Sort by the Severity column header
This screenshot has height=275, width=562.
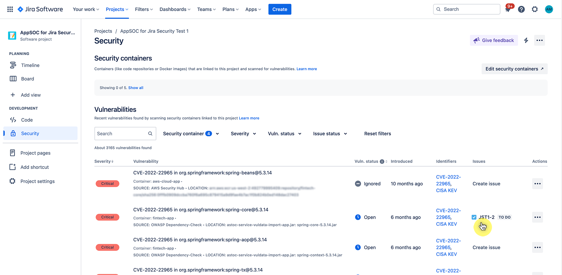pyautogui.click(x=104, y=161)
